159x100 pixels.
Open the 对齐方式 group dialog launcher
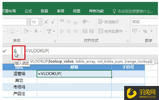click(127, 41)
